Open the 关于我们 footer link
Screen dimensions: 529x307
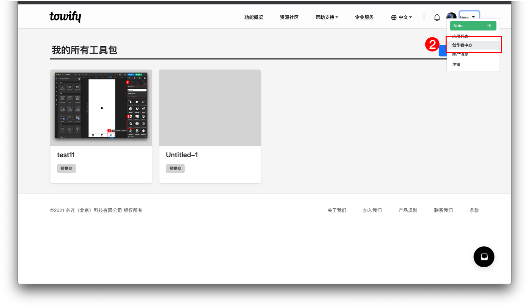337,210
